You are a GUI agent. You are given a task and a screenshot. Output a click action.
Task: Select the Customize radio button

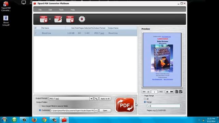coord(40,110)
